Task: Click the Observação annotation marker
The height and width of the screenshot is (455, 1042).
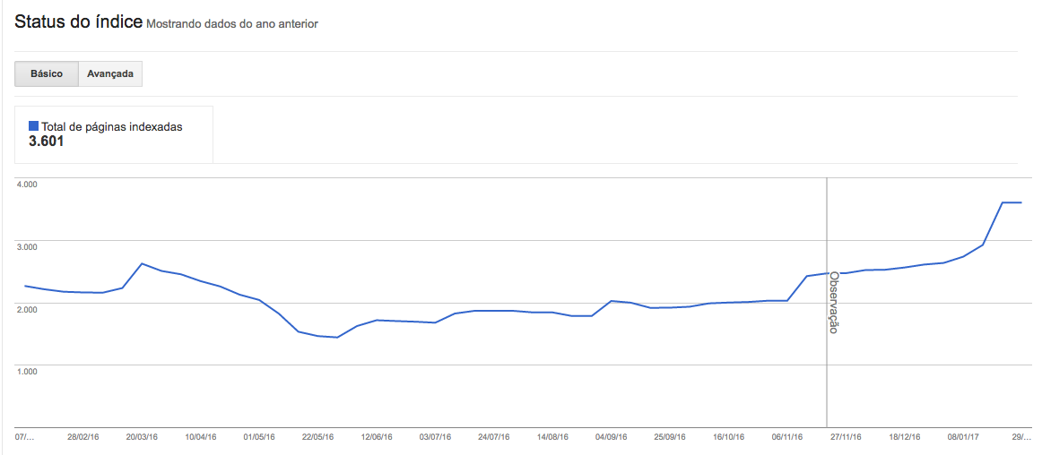Action: click(833, 302)
